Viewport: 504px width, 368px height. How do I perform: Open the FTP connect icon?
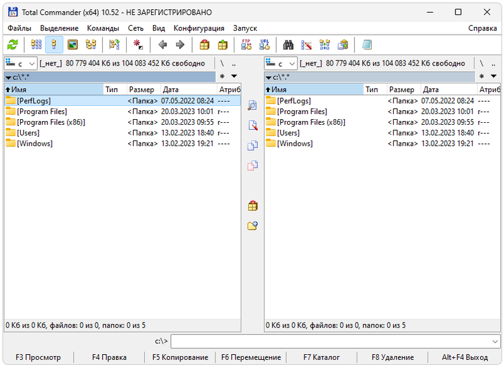pos(246,45)
